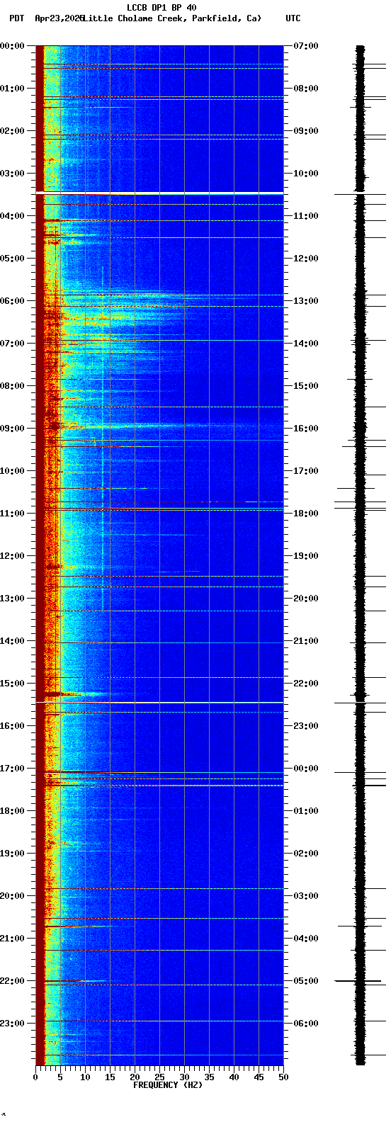This screenshot has width=391, height=1122.
Task: Click the date label 'Apr23,2026'
Action: coord(59,18)
